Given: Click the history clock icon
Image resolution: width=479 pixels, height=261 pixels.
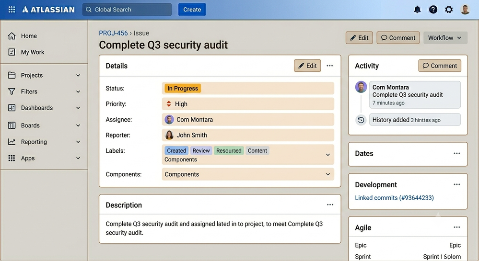Looking at the screenshot, I should pyautogui.click(x=361, y=120).
